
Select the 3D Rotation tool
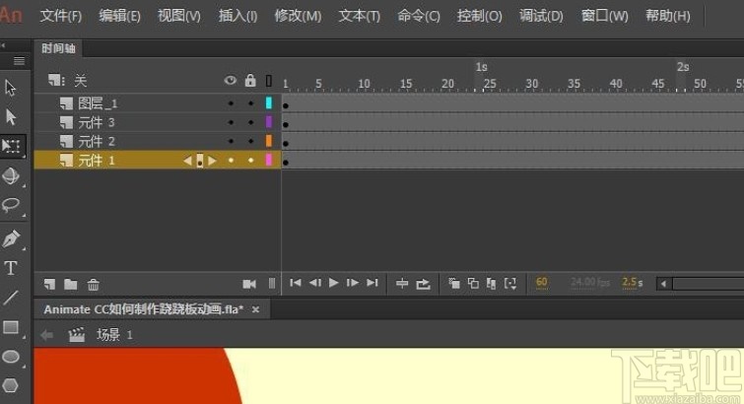click(x=11, y=175)
